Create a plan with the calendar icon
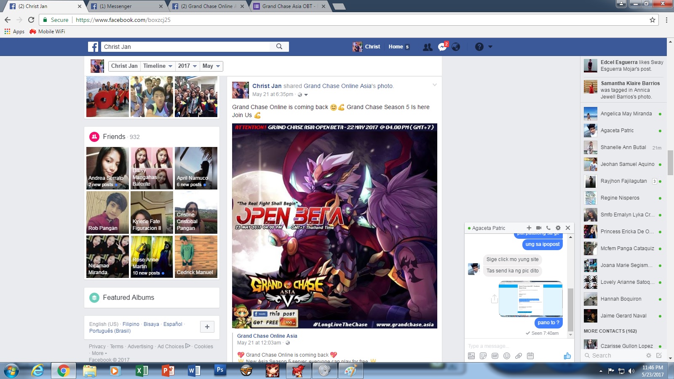 [x=530, y=356]
